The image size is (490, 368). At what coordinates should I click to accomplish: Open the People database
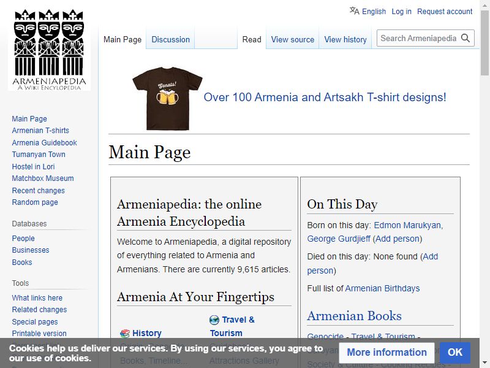tap(23, 239)
